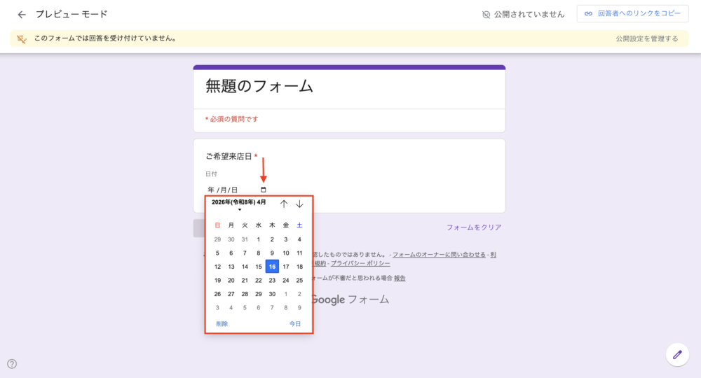
Task: Go to next month with down arrow
Action: [x=299, y=204]
